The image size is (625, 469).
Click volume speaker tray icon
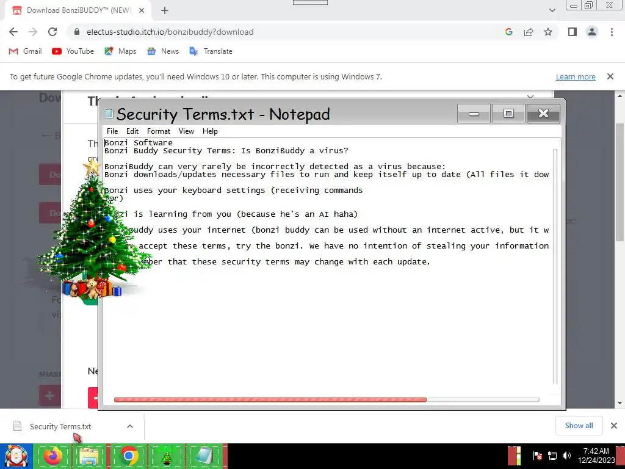(566, 456)
